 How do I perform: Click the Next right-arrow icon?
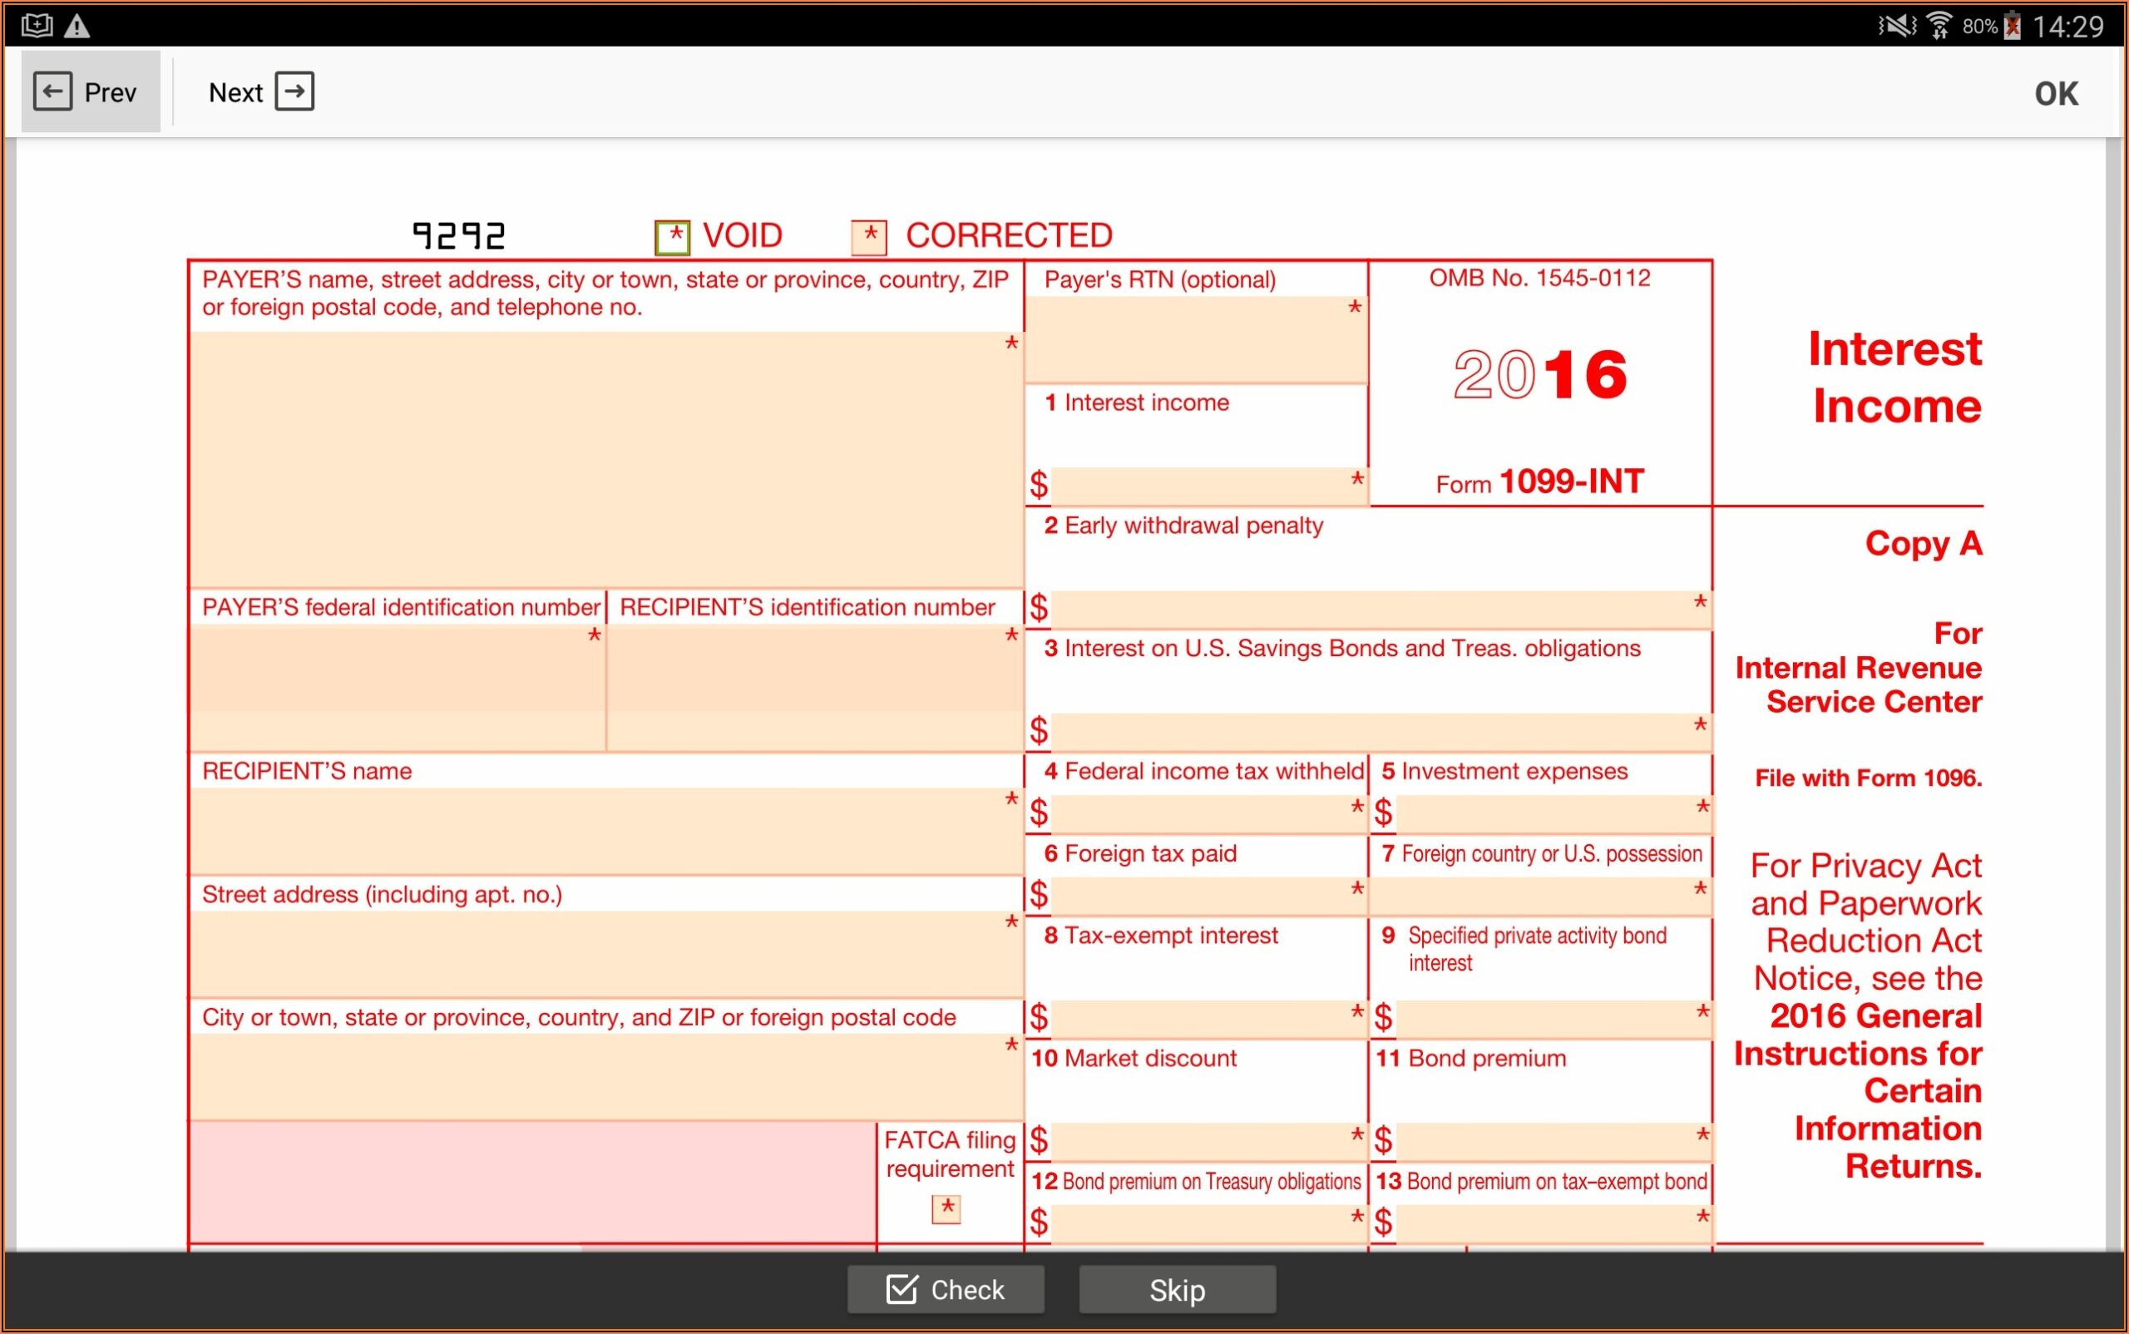[296, 90]
